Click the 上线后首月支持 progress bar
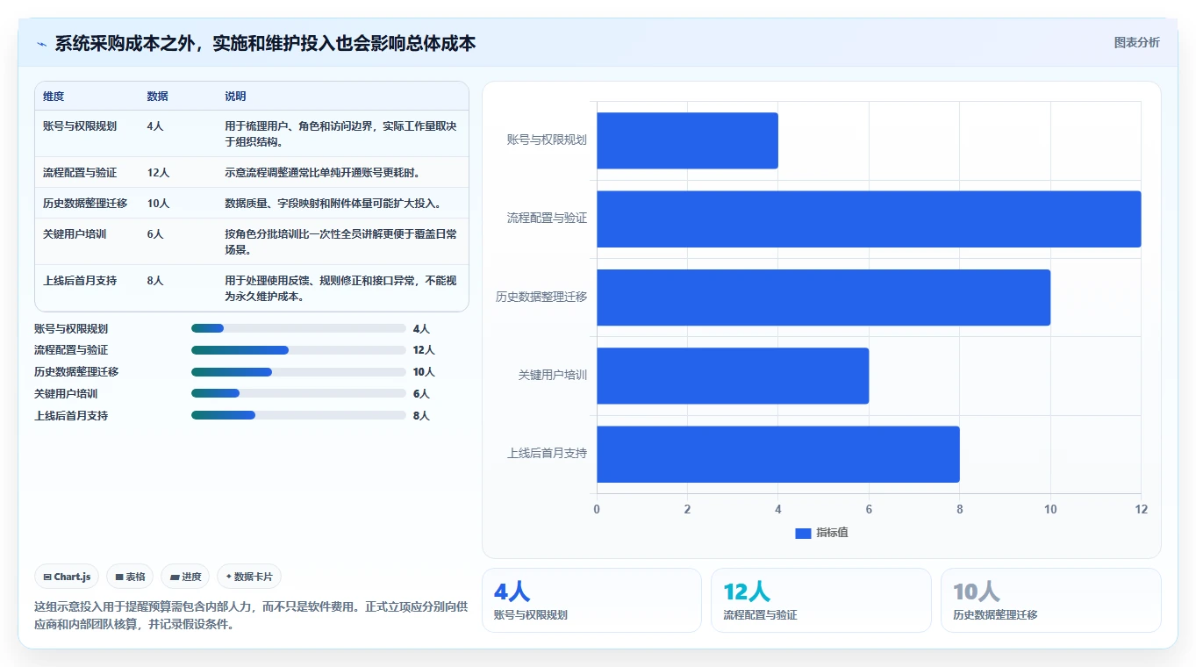 (298, 415)
